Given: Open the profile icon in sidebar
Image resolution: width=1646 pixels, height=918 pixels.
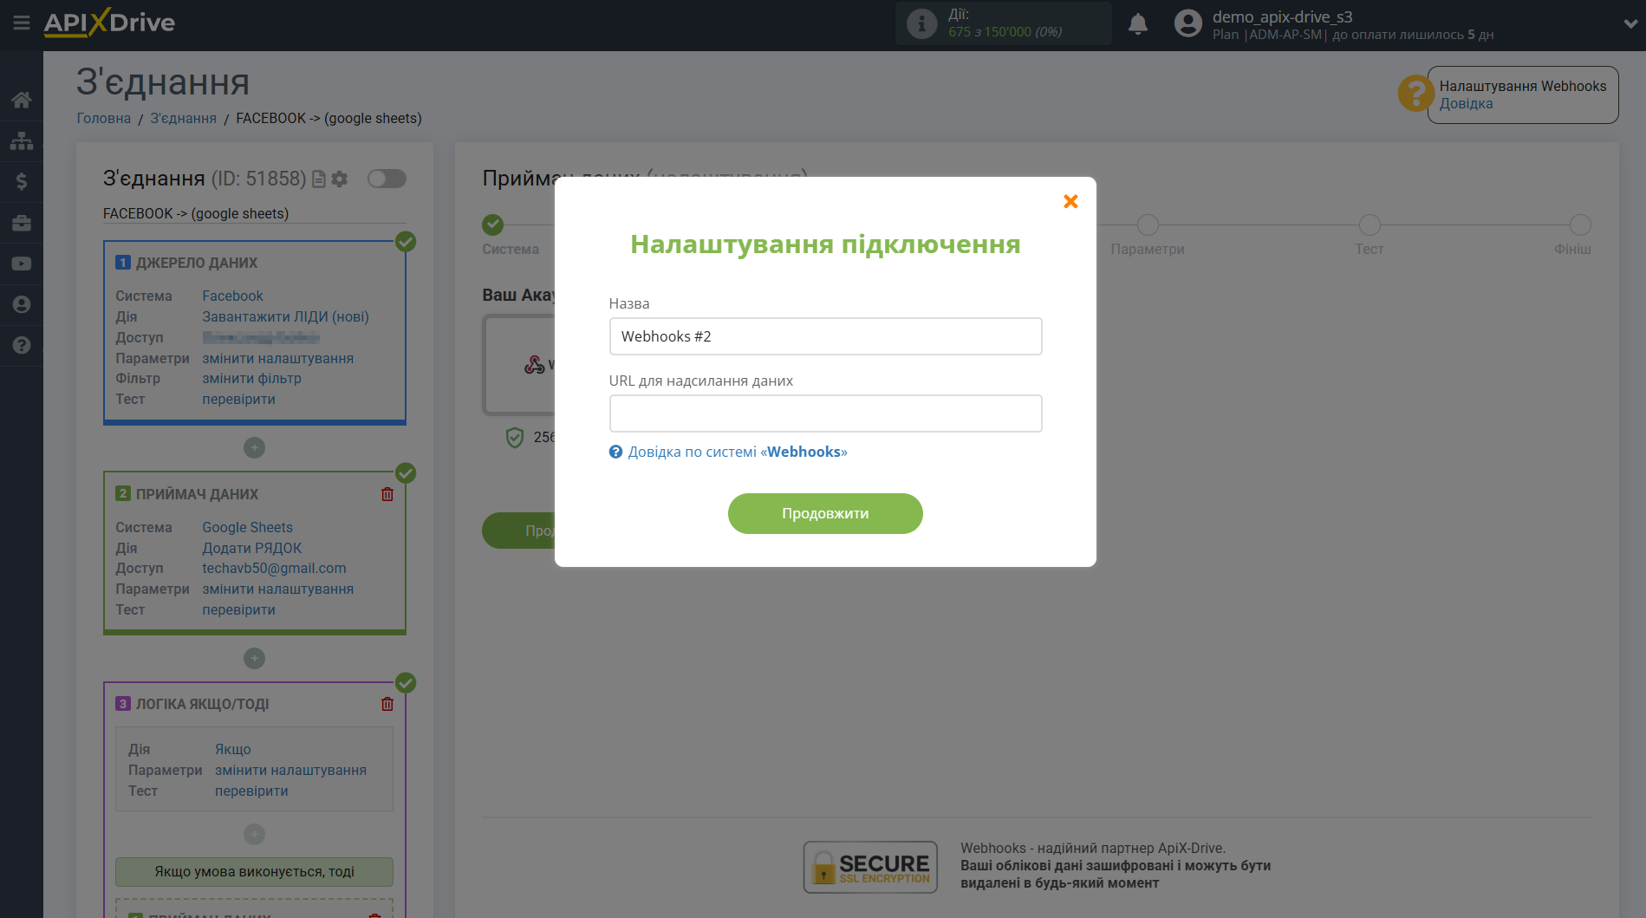Looking at the screenshot, I should 22,304.
